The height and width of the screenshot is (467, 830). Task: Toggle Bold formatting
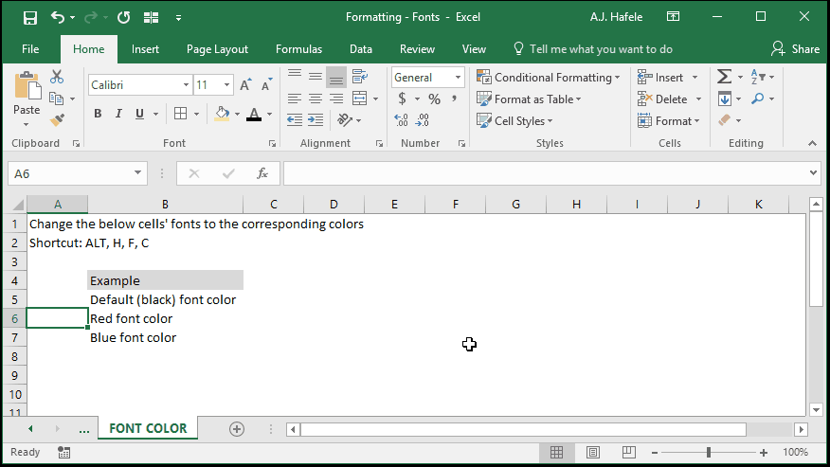click(x=98, y=114)
